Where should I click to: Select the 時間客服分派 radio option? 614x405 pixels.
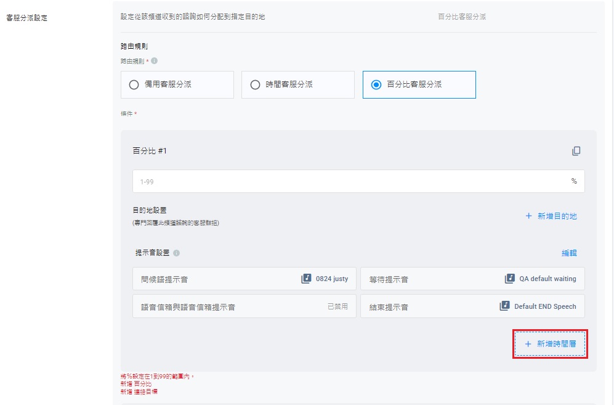coord(298,84)
